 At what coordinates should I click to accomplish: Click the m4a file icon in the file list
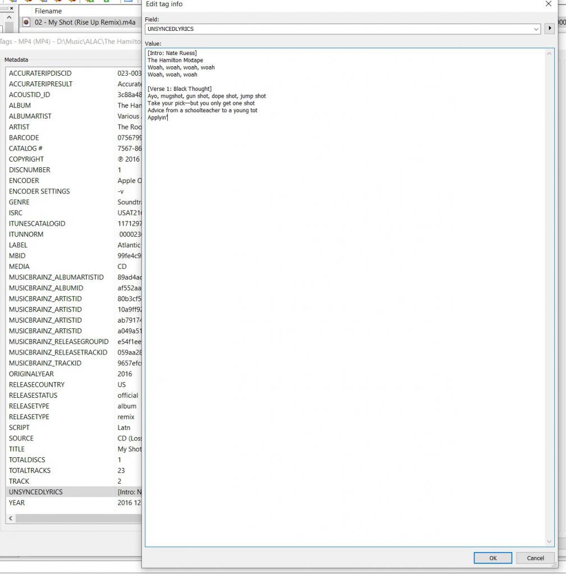26,22
